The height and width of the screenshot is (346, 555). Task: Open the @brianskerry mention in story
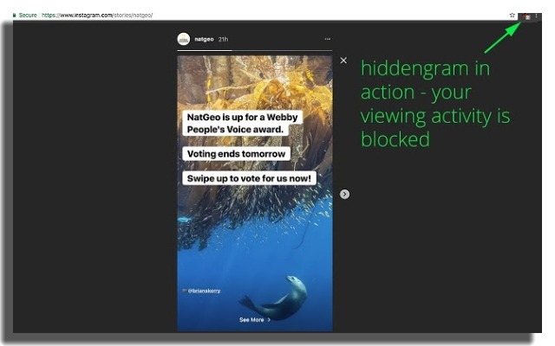point(204,291)
